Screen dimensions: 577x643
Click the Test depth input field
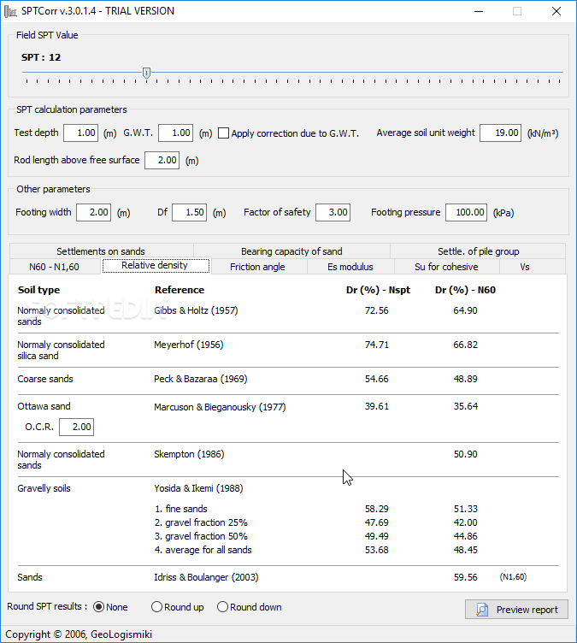(81, 133)
